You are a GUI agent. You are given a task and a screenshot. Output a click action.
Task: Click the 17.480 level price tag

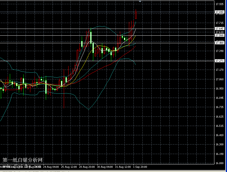[219, 43]
